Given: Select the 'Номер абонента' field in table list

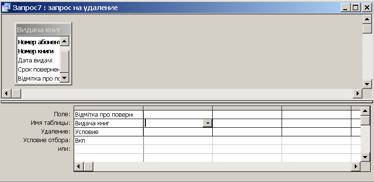Looking at the screenshot, I should 39,42.
